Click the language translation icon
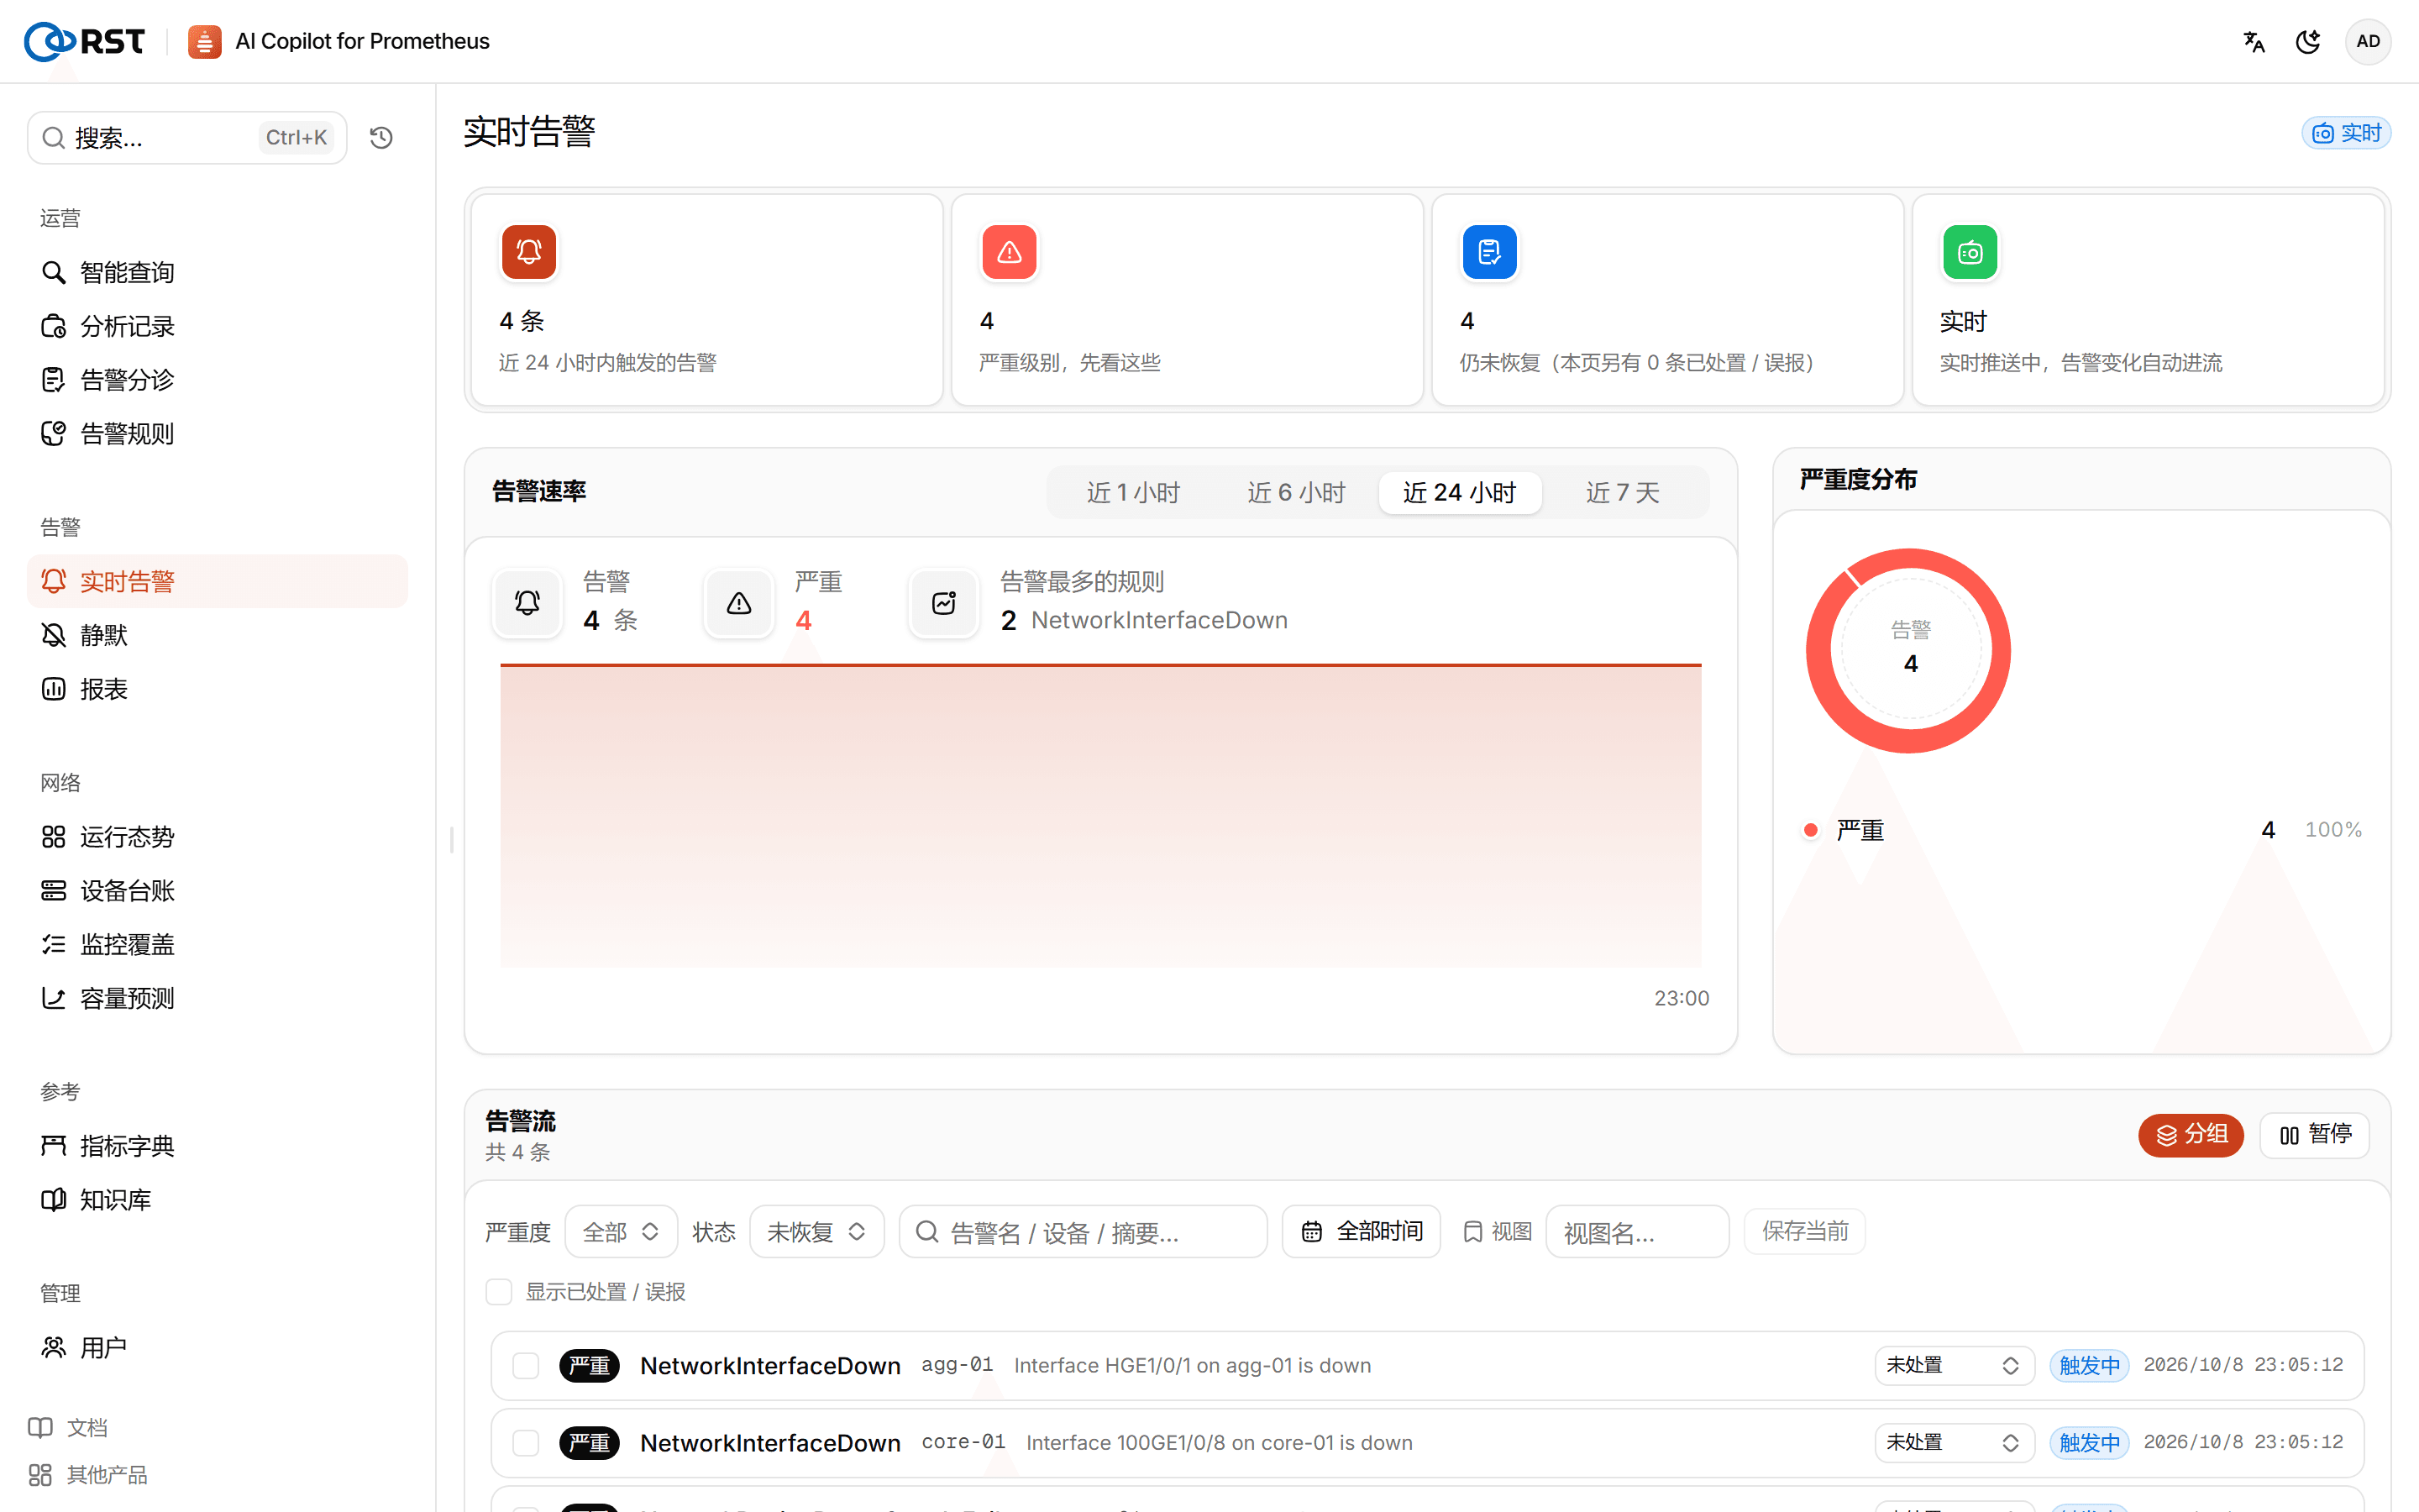Image resolution: width=2419 pixels, height=1512 pixels. 2254,42
